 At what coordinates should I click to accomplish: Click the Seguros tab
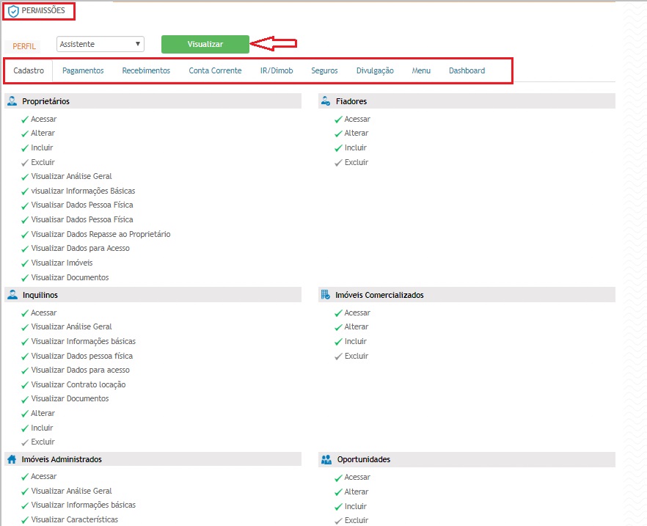tap(324, 71)
